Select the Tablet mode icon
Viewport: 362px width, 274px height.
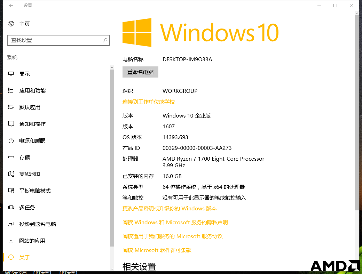(x=11, y=191)
